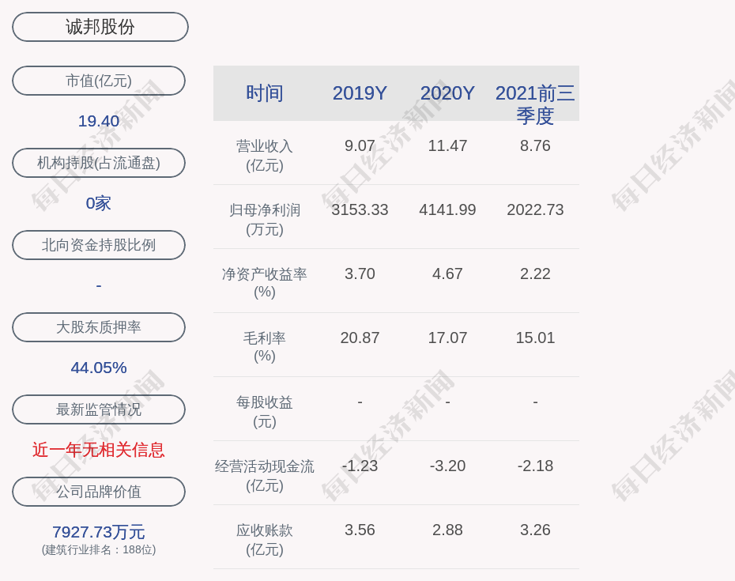735x581 pixels.
Task: Click red text 近一年无相关信息
Action: click(x=99, y=450)
